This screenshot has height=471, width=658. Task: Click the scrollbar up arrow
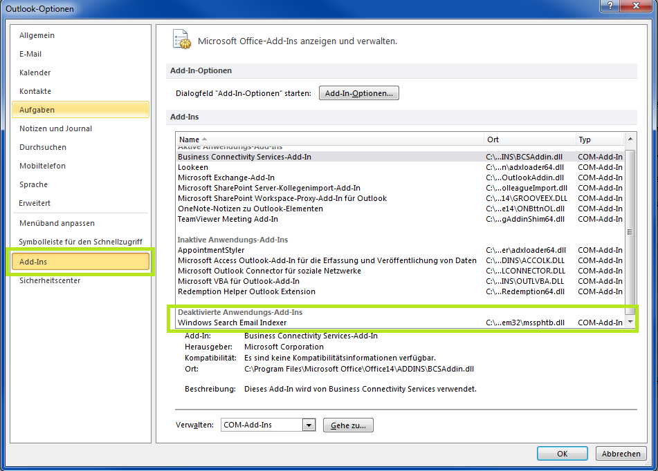point(630,139)
